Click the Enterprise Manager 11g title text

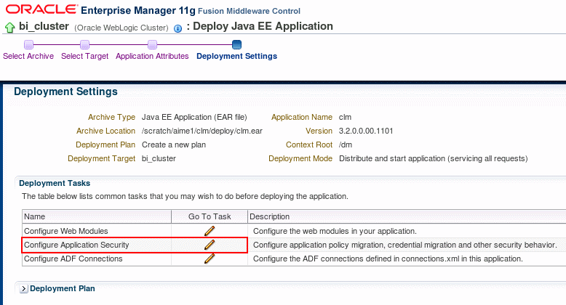138,10
